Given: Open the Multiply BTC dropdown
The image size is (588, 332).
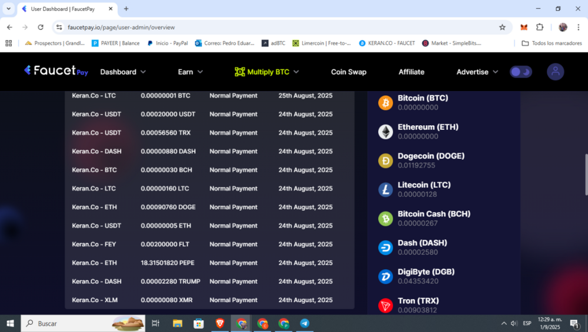Looking at the screenshot, I should pos(267,72).
